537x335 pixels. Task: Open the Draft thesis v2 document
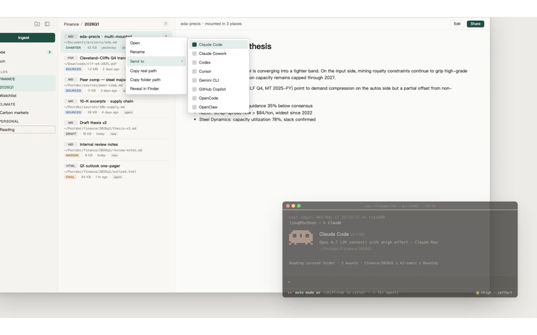(x=116, y=128)
